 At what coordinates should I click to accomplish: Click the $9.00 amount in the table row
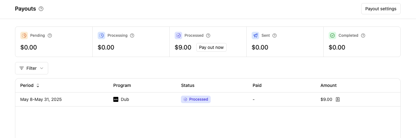pyautogui.click(x=326, y=99)
